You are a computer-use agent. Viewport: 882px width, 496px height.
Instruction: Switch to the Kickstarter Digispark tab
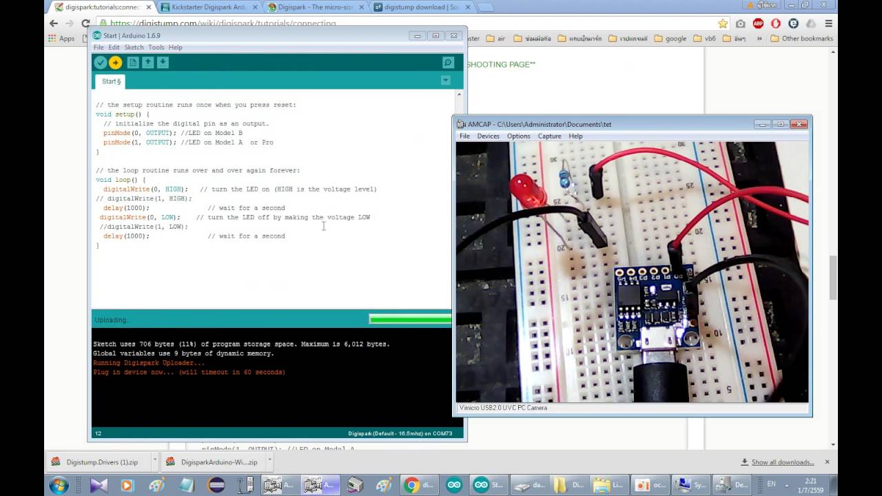point(209,8)
